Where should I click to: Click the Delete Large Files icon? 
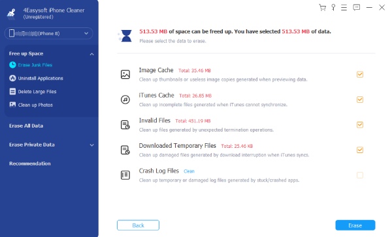[x=12, y=91]
